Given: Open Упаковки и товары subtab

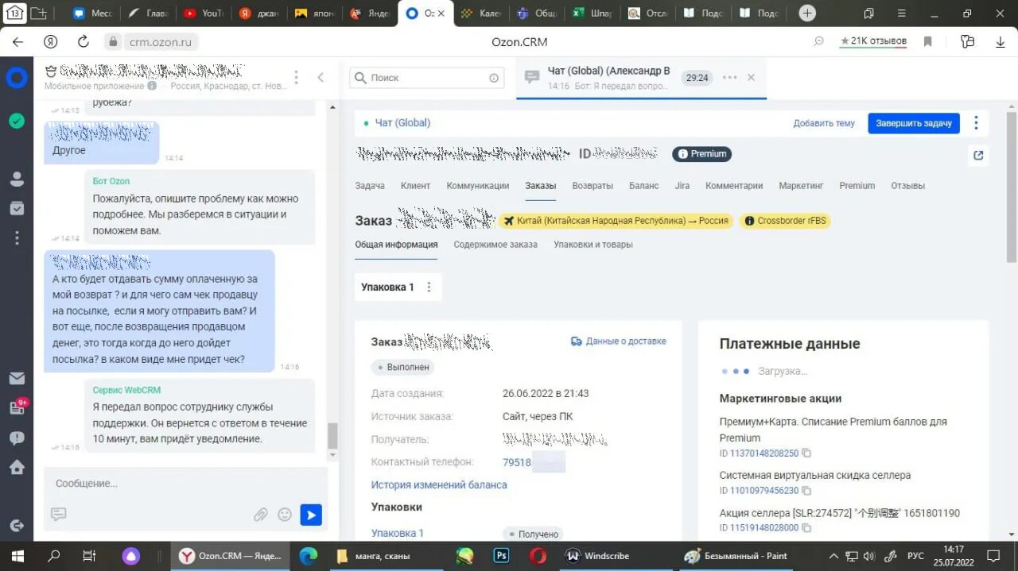Looking at the screenshot, I should [593, 245].
